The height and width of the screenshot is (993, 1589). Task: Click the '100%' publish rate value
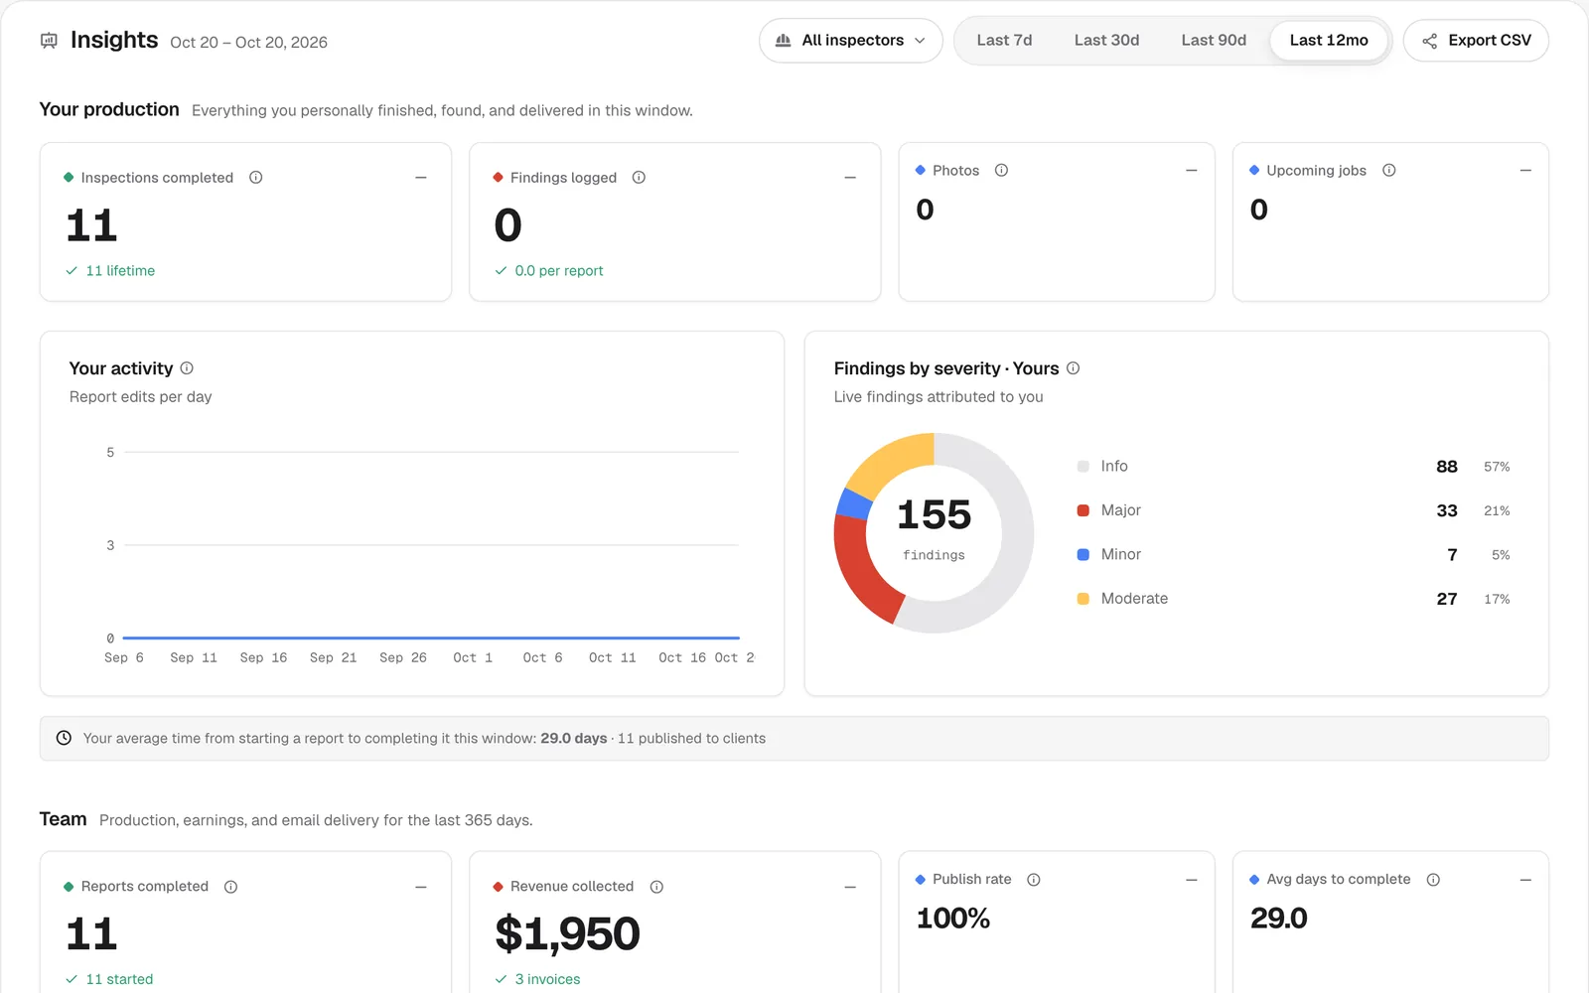coord(952,919)
